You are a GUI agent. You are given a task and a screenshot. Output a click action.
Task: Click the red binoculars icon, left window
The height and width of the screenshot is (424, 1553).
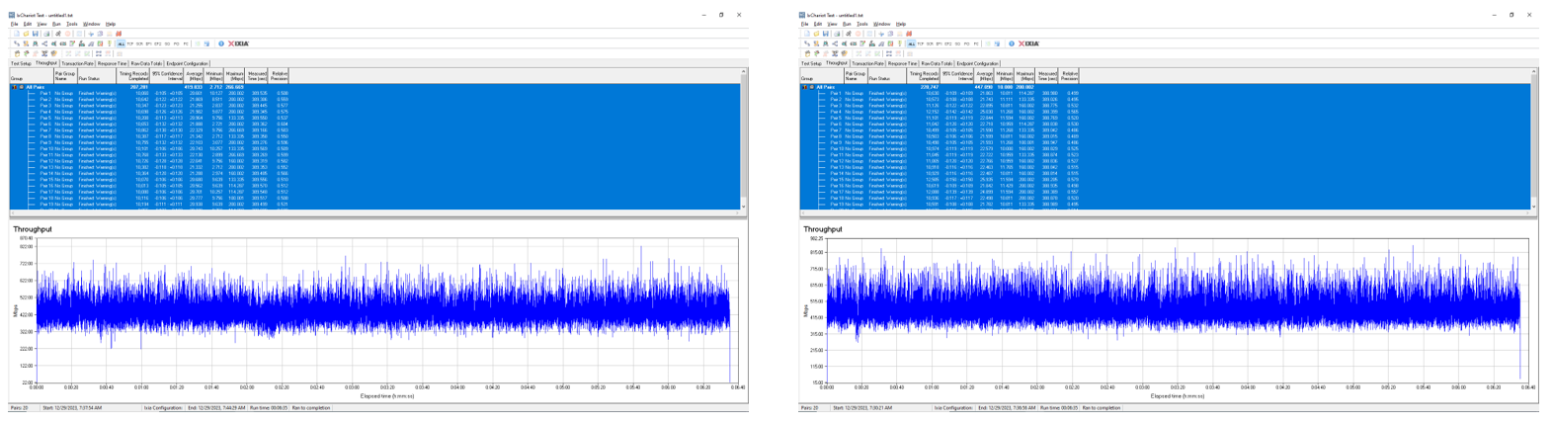[119, 34]
